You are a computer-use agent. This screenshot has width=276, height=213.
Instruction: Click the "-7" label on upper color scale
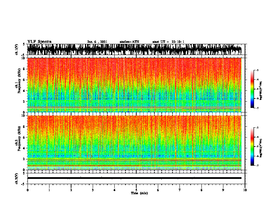click(257, 108)
